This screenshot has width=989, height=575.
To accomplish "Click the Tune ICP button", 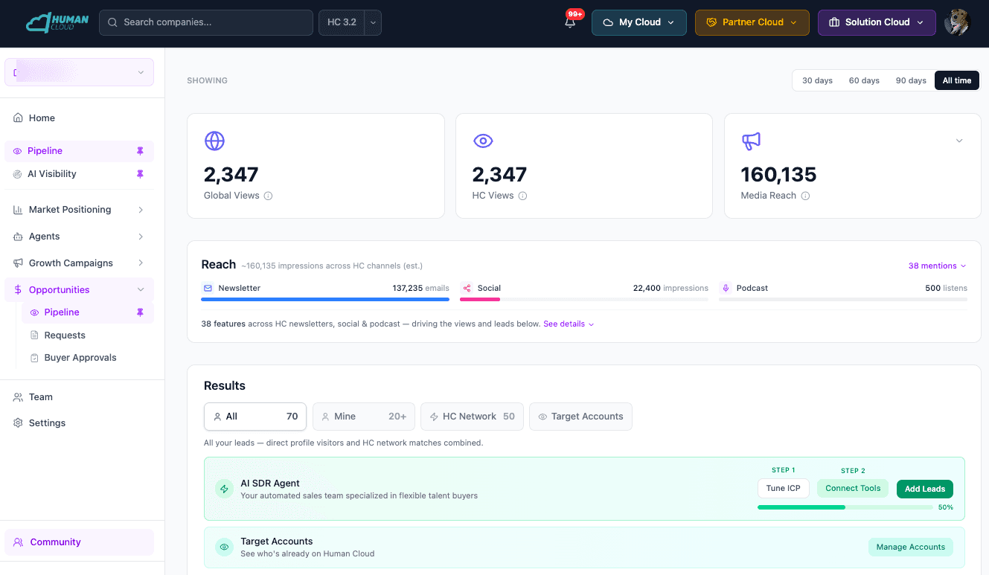I will [x=784, y=489].
